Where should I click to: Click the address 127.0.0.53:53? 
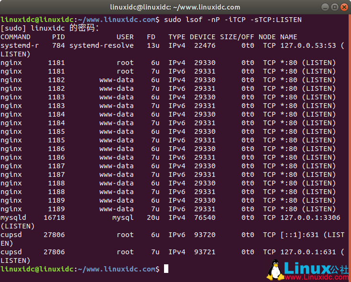tap(308, 45)
